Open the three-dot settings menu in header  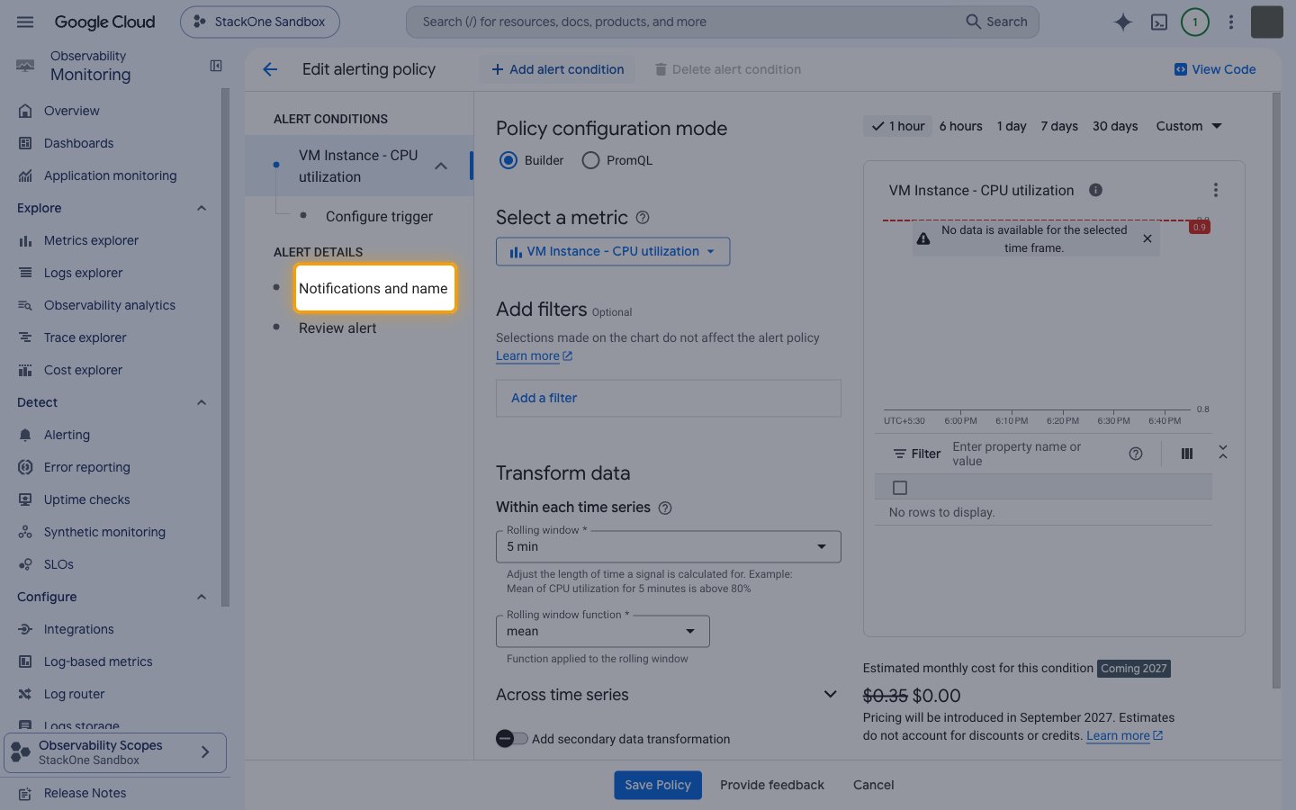[1231, 22]
